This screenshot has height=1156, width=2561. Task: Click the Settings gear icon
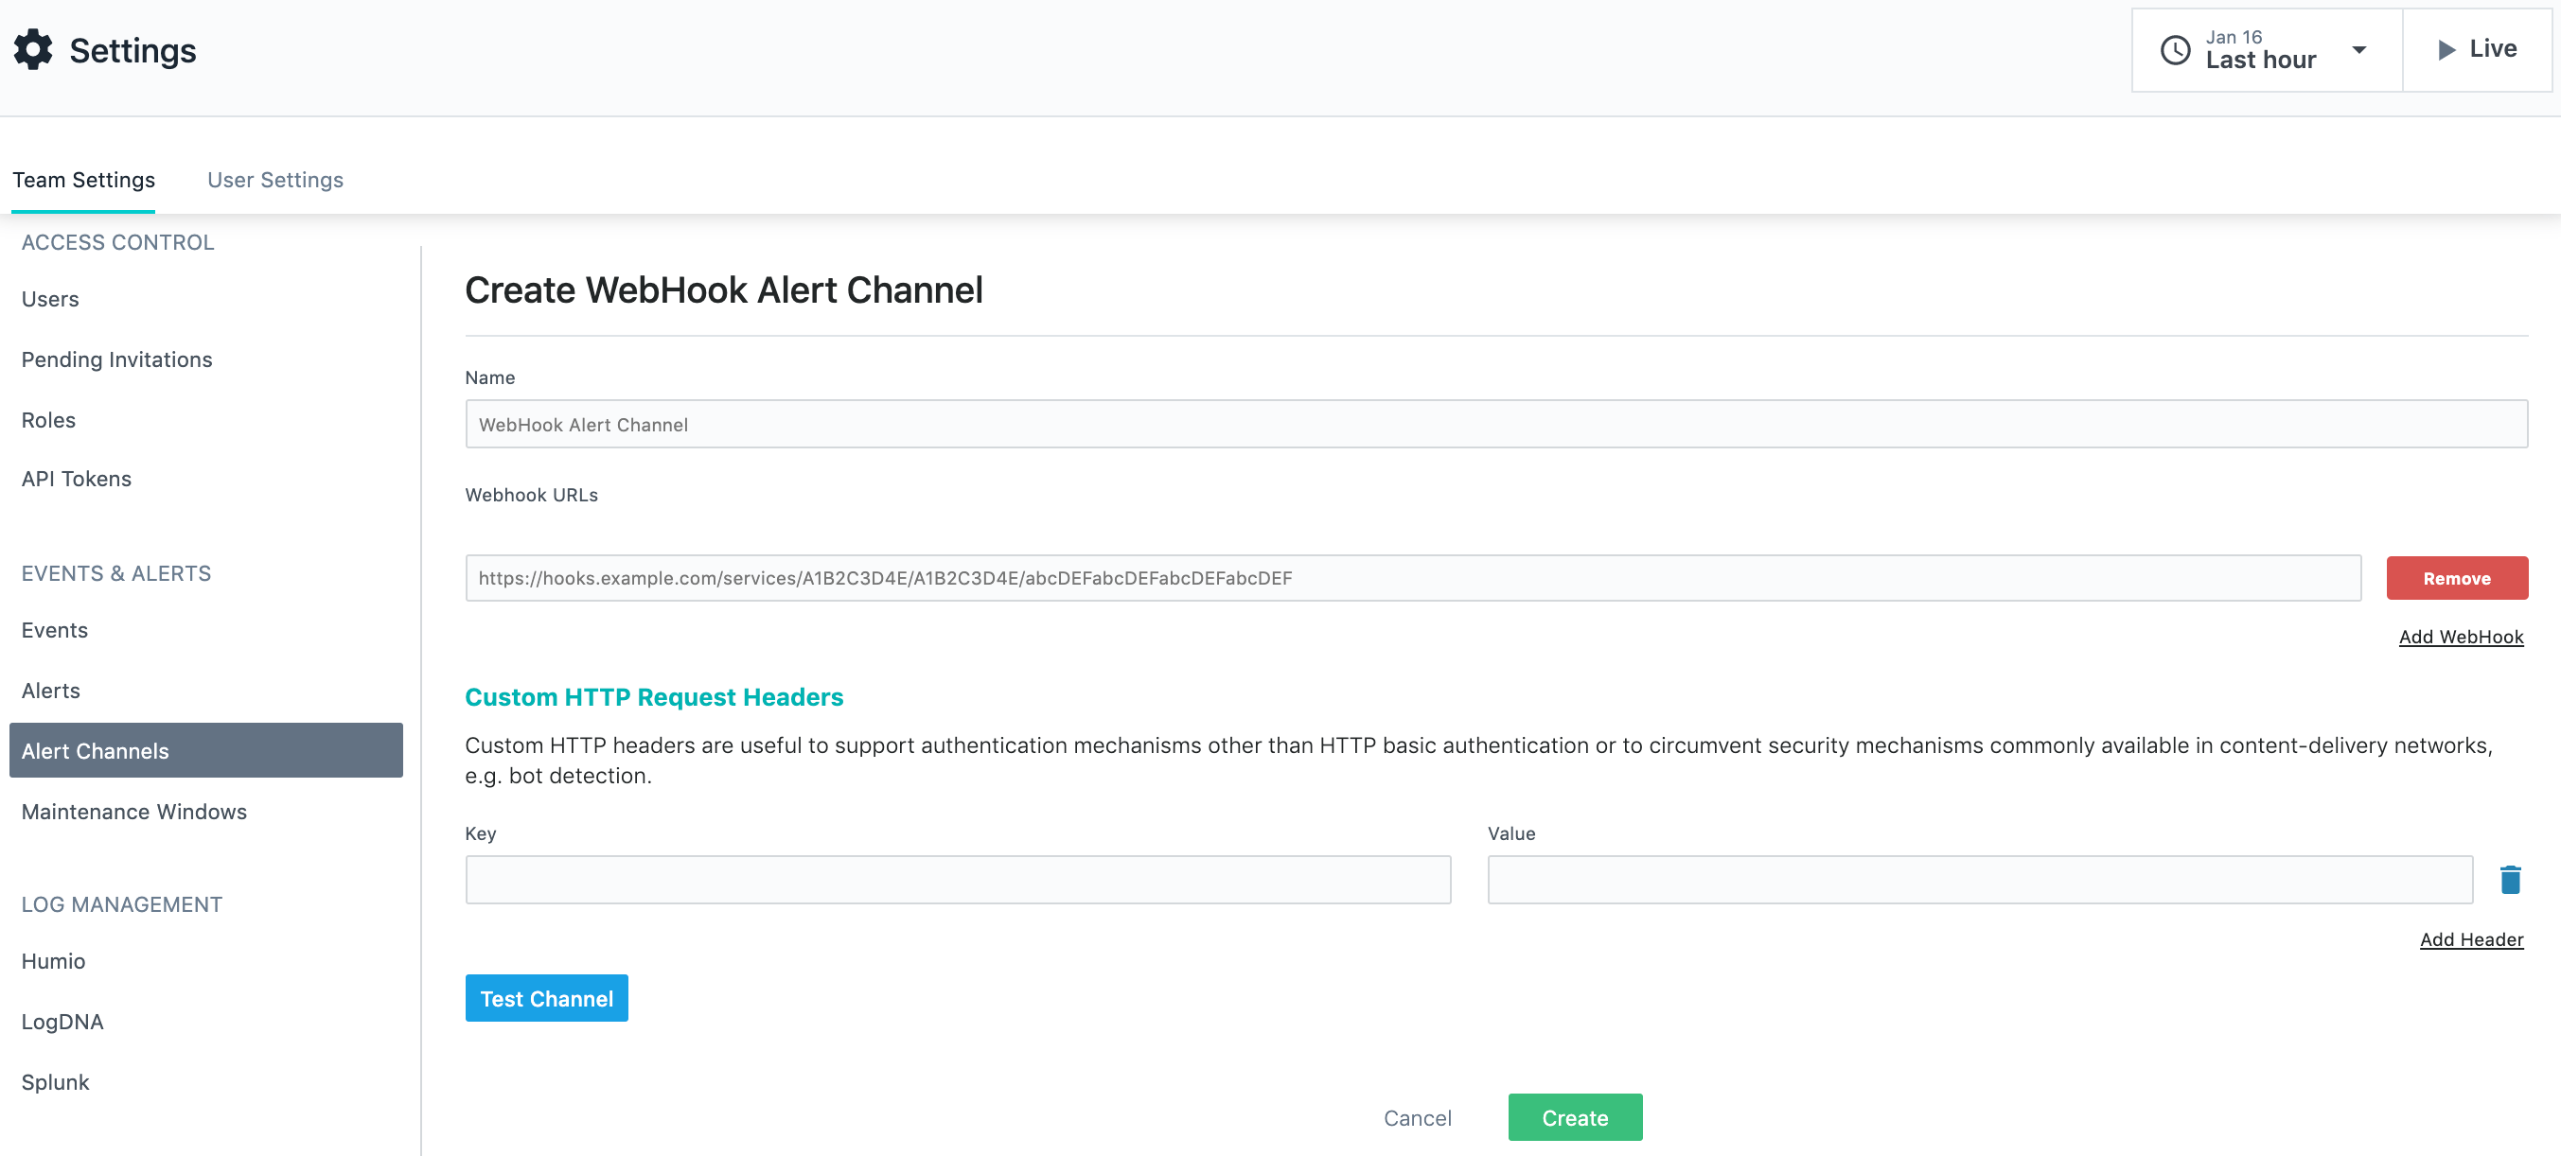[33, 50]
